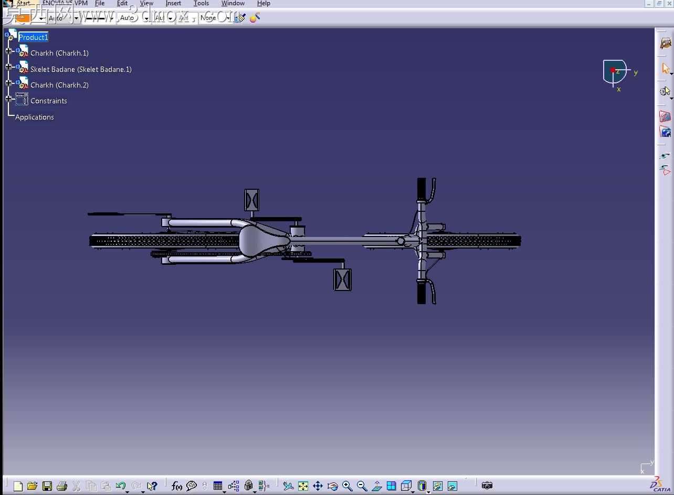The image size is (674, 495).
Task: Choose the Select arrow tool
Action: 666,68
